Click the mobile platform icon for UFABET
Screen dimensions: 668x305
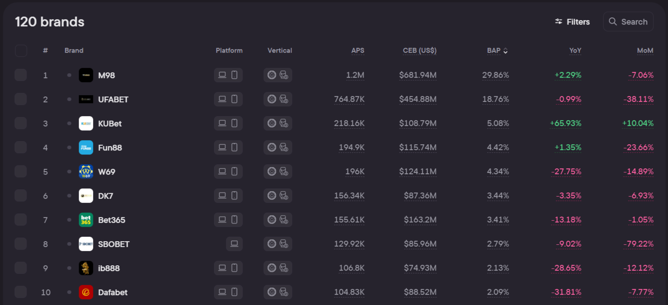pos(234,99)
